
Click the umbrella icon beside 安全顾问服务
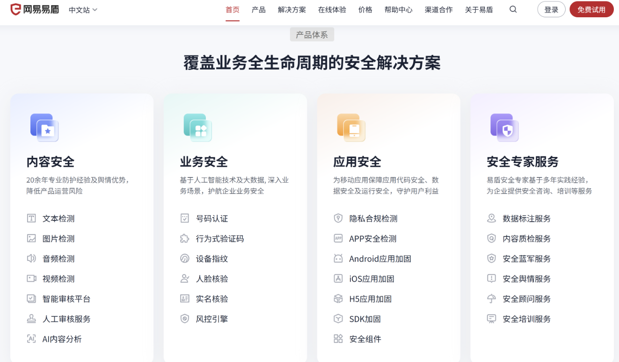click(x=491, y=299)
